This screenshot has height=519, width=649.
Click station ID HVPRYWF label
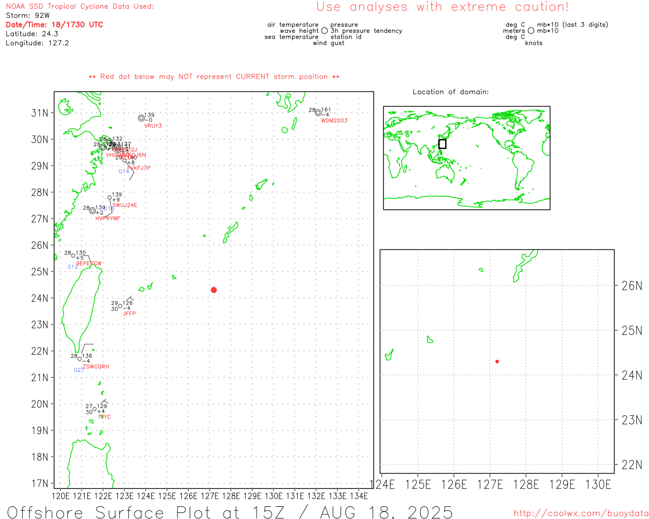108,218
